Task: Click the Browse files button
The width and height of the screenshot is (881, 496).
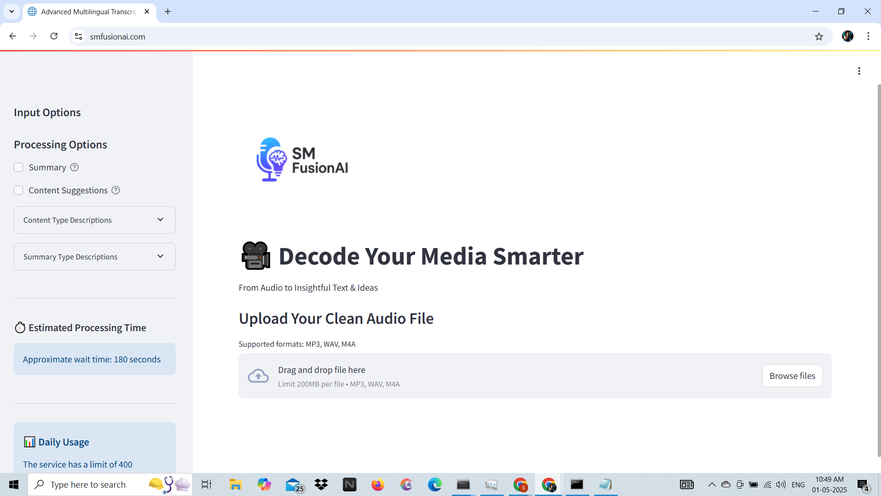Action: click(792, 376)
